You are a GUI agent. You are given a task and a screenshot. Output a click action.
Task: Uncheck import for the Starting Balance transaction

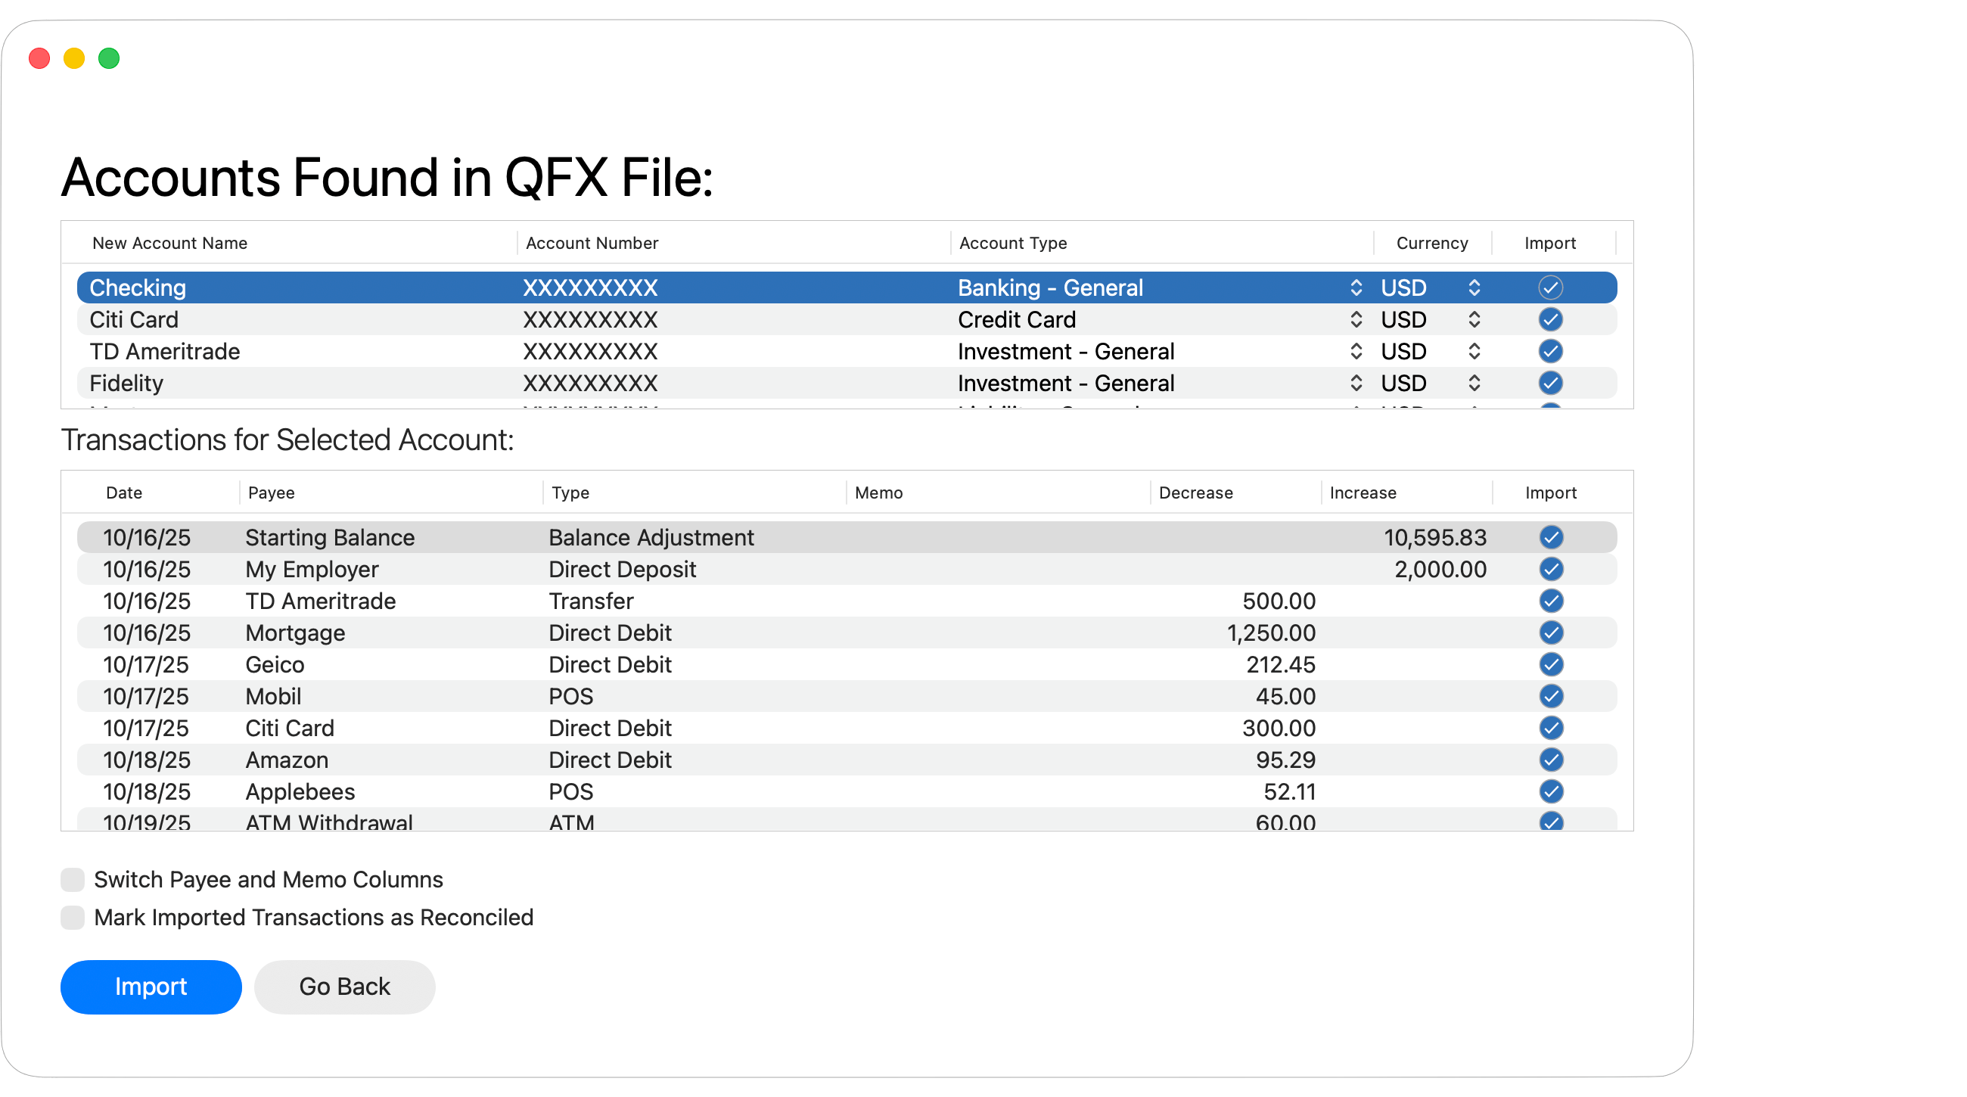tap(1552, 537)
